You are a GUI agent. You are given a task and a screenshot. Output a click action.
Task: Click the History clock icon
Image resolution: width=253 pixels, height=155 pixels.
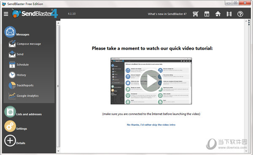(12, 75)
